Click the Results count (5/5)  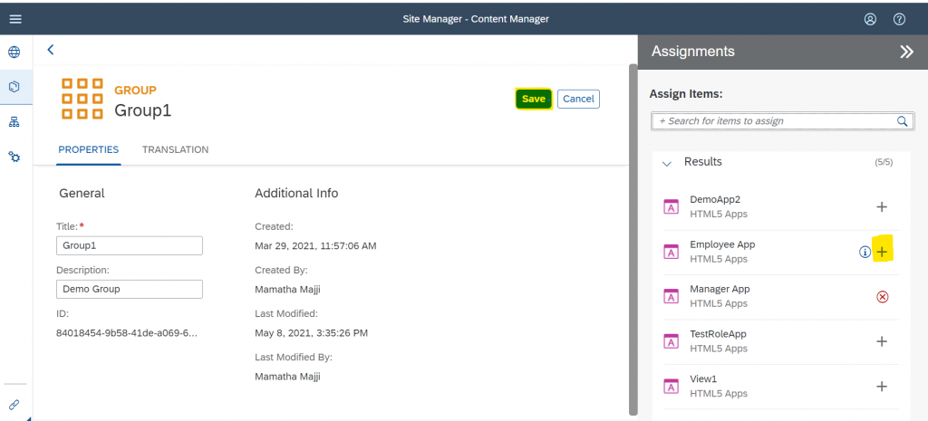(884, 162)
